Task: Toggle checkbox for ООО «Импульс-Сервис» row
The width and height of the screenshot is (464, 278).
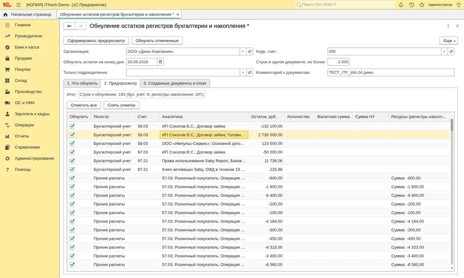Action: (x=72, y=143)
